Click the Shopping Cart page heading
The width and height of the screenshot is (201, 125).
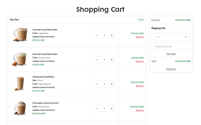coord(101,9)
